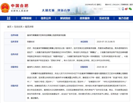Open the 信息公开 menu
Viewport: 133px width, 103px height.
(46, 18)
